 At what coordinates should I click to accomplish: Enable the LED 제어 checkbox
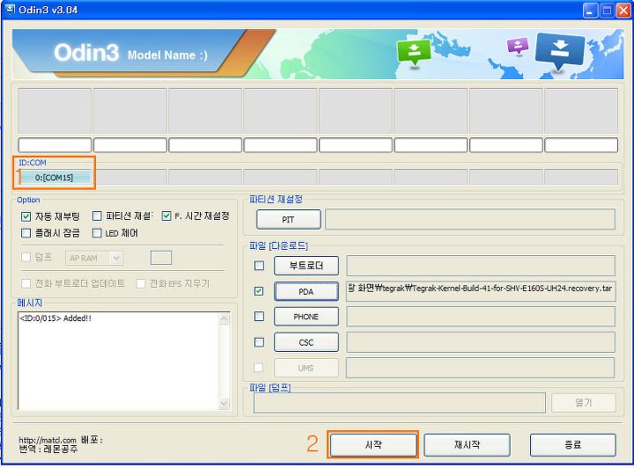97,233
